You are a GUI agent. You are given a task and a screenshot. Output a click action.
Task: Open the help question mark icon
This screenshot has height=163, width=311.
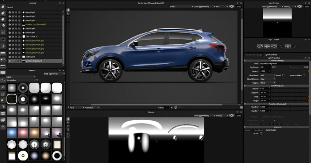(3, 127)
